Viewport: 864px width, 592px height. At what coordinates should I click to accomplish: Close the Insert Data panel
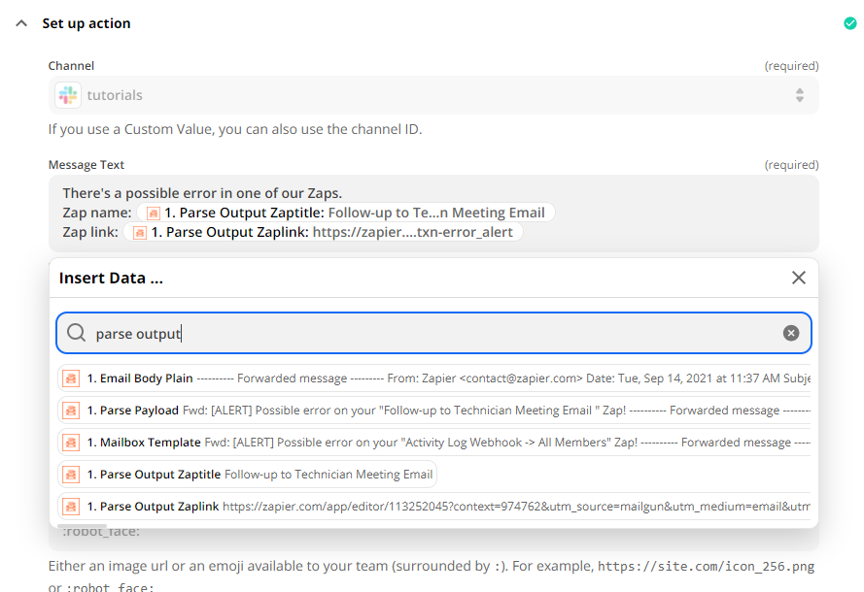tap(799, 278)
